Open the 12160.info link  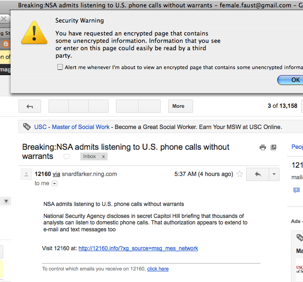click(138, 248)
